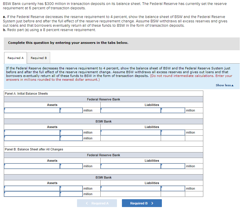The image size is (245, 214).
Task: Open Panel B BSW Bank second asset name field
Action: (32, 194)
